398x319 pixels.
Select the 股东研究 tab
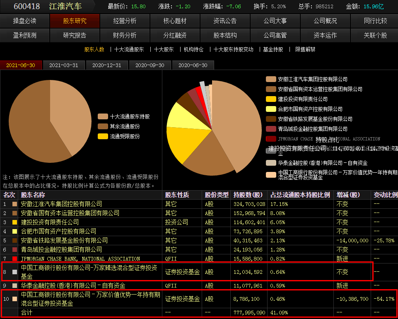point(75,21)
